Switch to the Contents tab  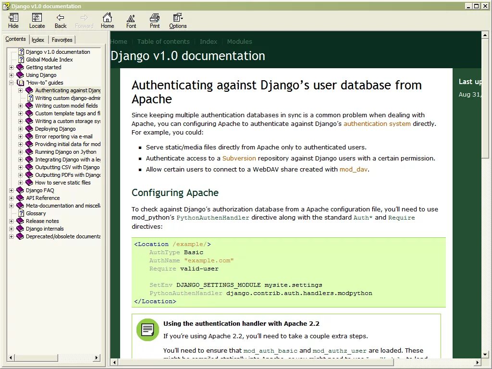point(15,39)
